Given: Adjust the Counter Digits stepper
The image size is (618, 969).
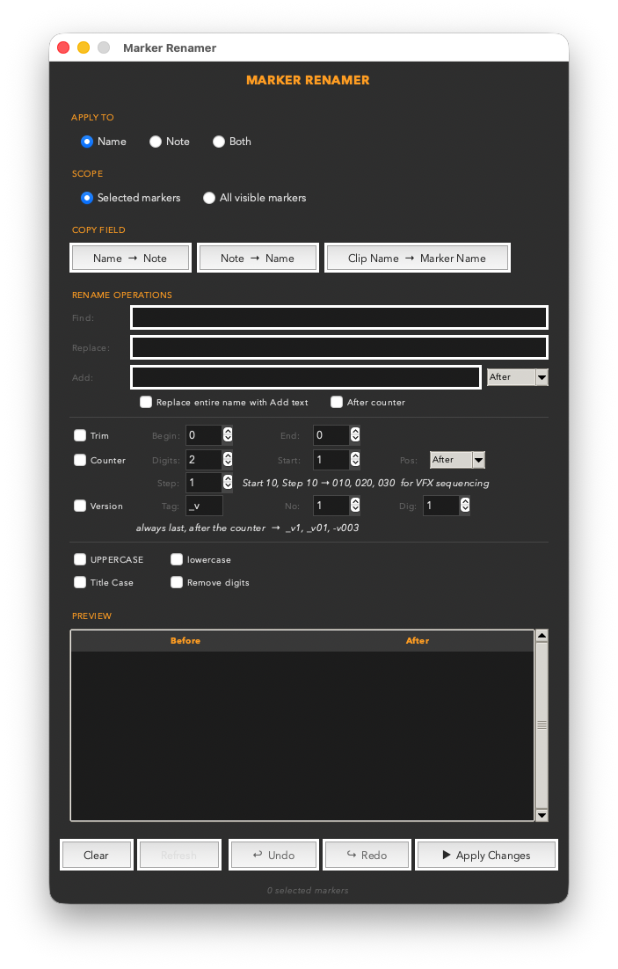Looking at the screenshot, I should coord(228,459).
